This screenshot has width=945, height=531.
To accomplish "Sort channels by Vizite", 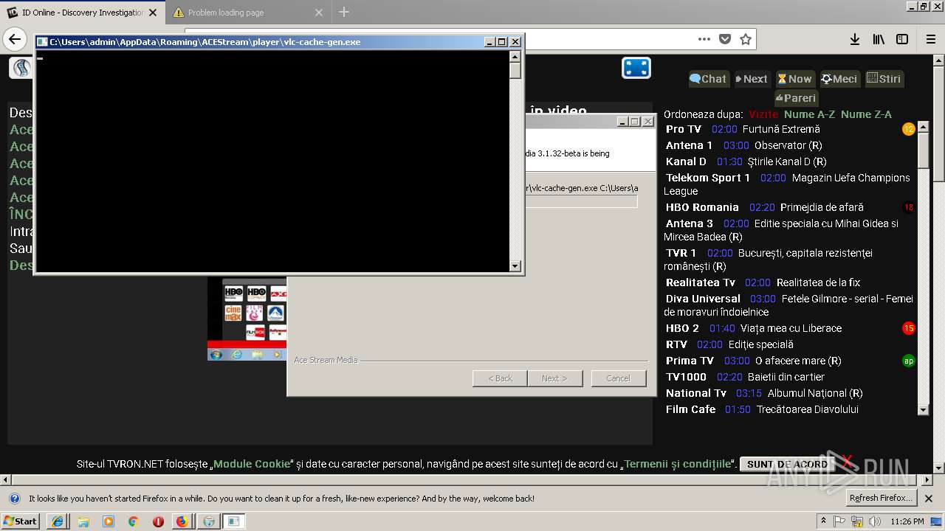I will [763, 114].
